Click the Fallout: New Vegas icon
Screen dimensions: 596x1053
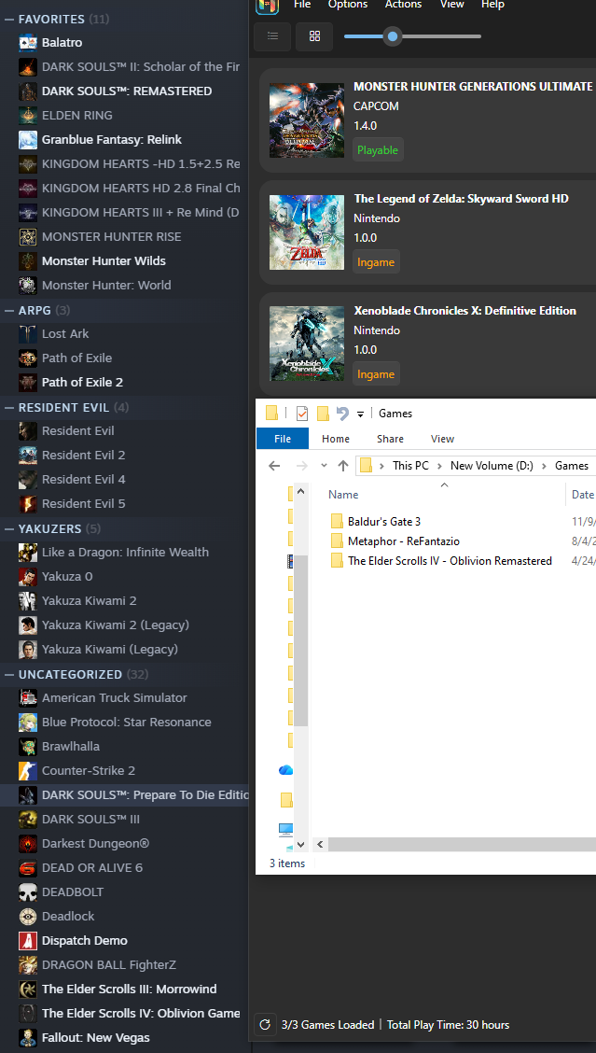(x=28, y=1037)
